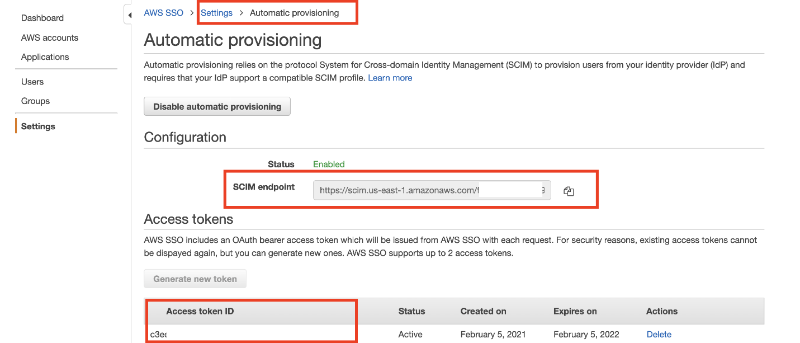This screenshot has width=800, height=343.
Task: Click the c3e token ID cell
Action: click(x=158, y=334)
